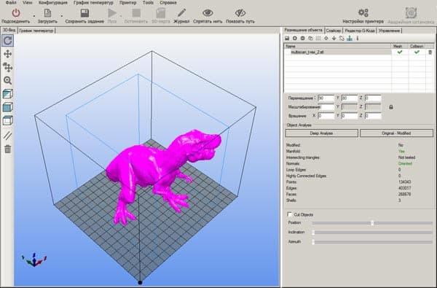The image size is (437, 288).
Task: Click the autoposition grid icon
Action: 318,38
